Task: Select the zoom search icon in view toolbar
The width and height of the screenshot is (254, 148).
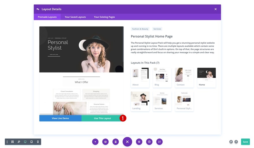Action: [19, 142]
